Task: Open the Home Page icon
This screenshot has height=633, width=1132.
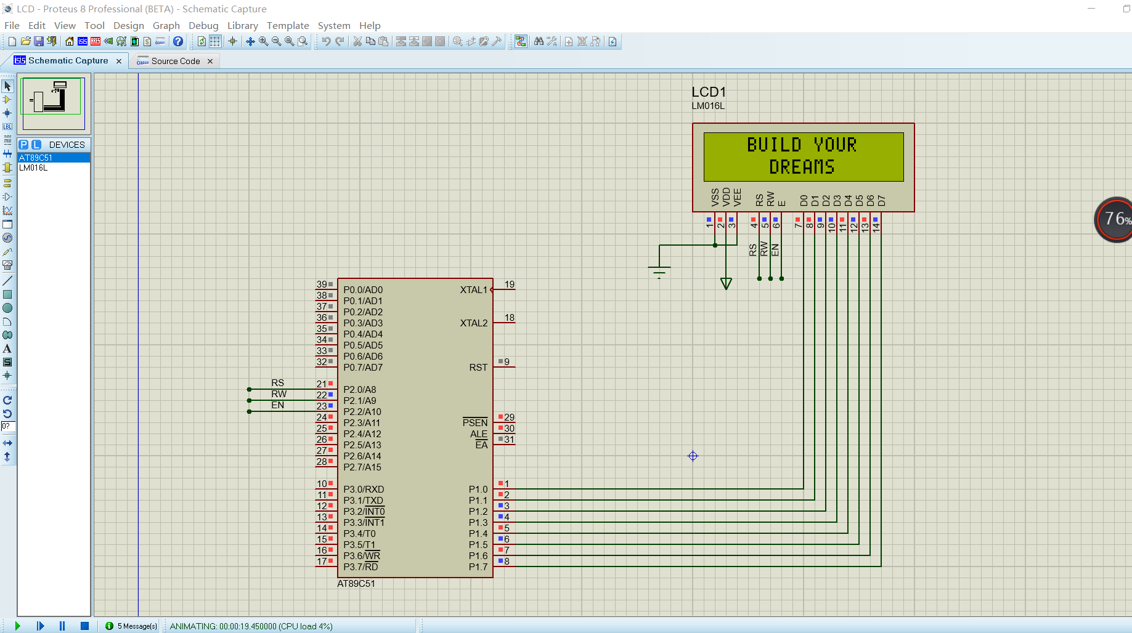Action: (x=70, y=41)
